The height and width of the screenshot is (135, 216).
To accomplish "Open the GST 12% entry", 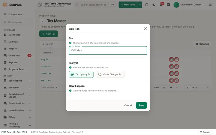I will tap(46, 81).
